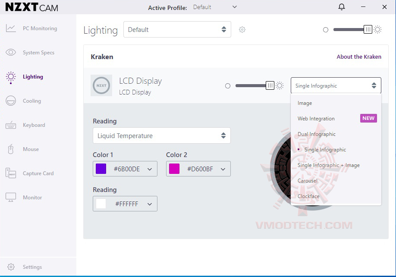
Task: Click the #FFFFFF hex value
Action: 126,204
